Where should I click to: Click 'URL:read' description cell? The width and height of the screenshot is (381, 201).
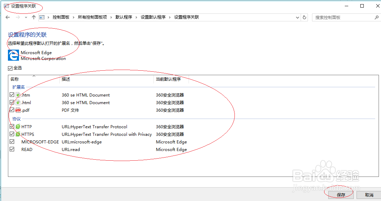coord(71,150)
